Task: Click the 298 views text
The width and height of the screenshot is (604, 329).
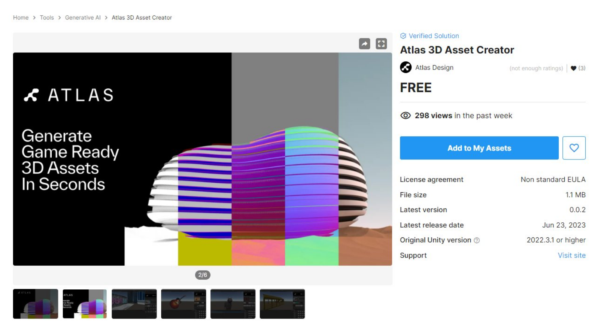Action: tap(433, 116)
